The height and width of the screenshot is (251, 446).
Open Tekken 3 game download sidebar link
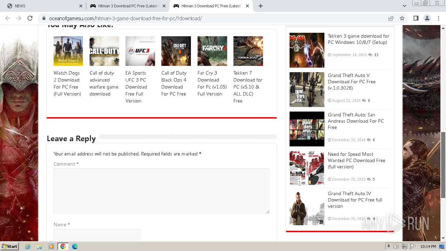pos(359,39)
